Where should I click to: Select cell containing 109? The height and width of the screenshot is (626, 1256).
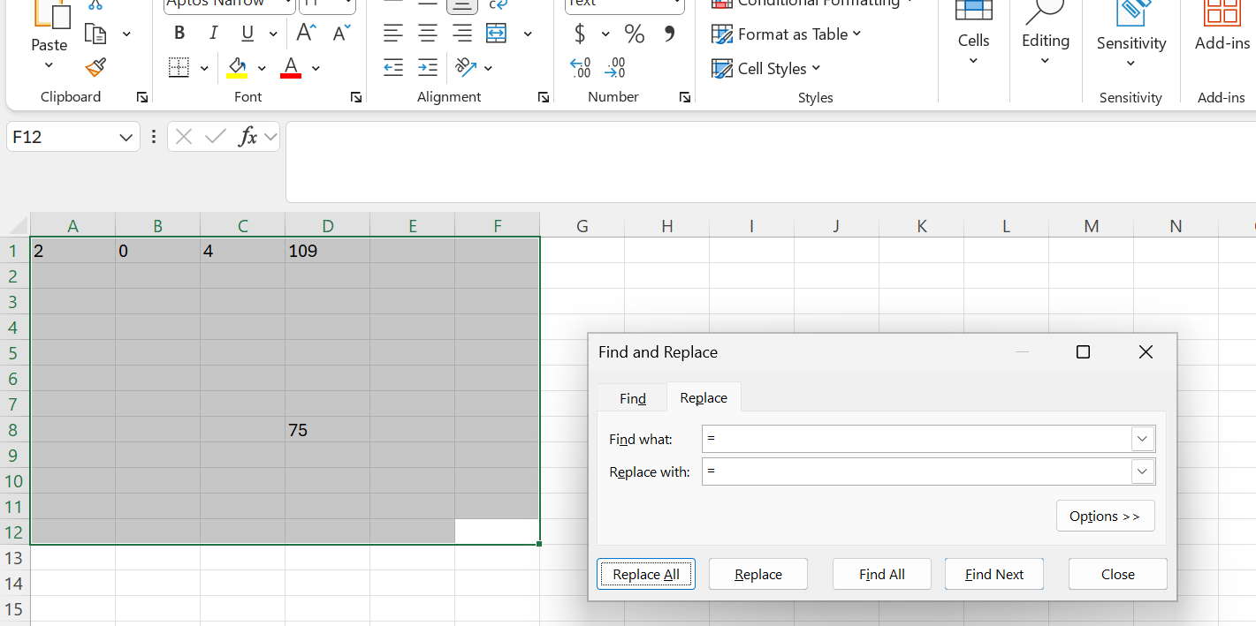(327, 251)
